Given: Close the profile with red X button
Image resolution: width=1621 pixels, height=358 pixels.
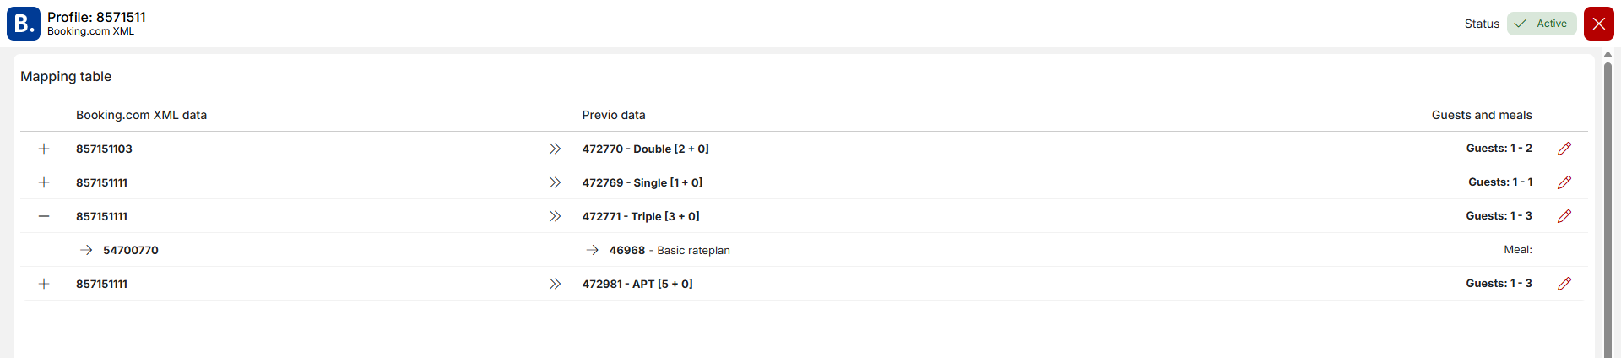Looking at the screenshot, I should [x=1598, y=24].
